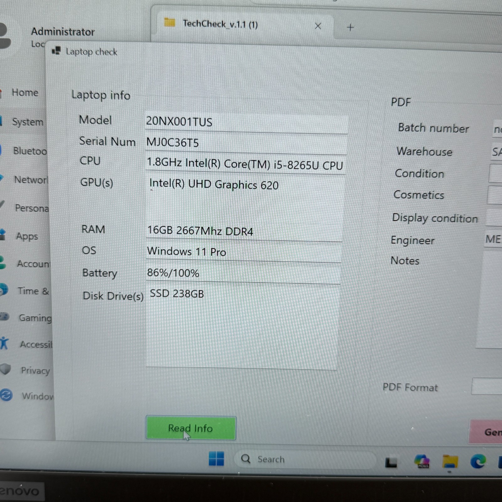502x502 pixels.
Task: Click the Gaming controller icon in sidebar
Action: [x=4, y=316]
